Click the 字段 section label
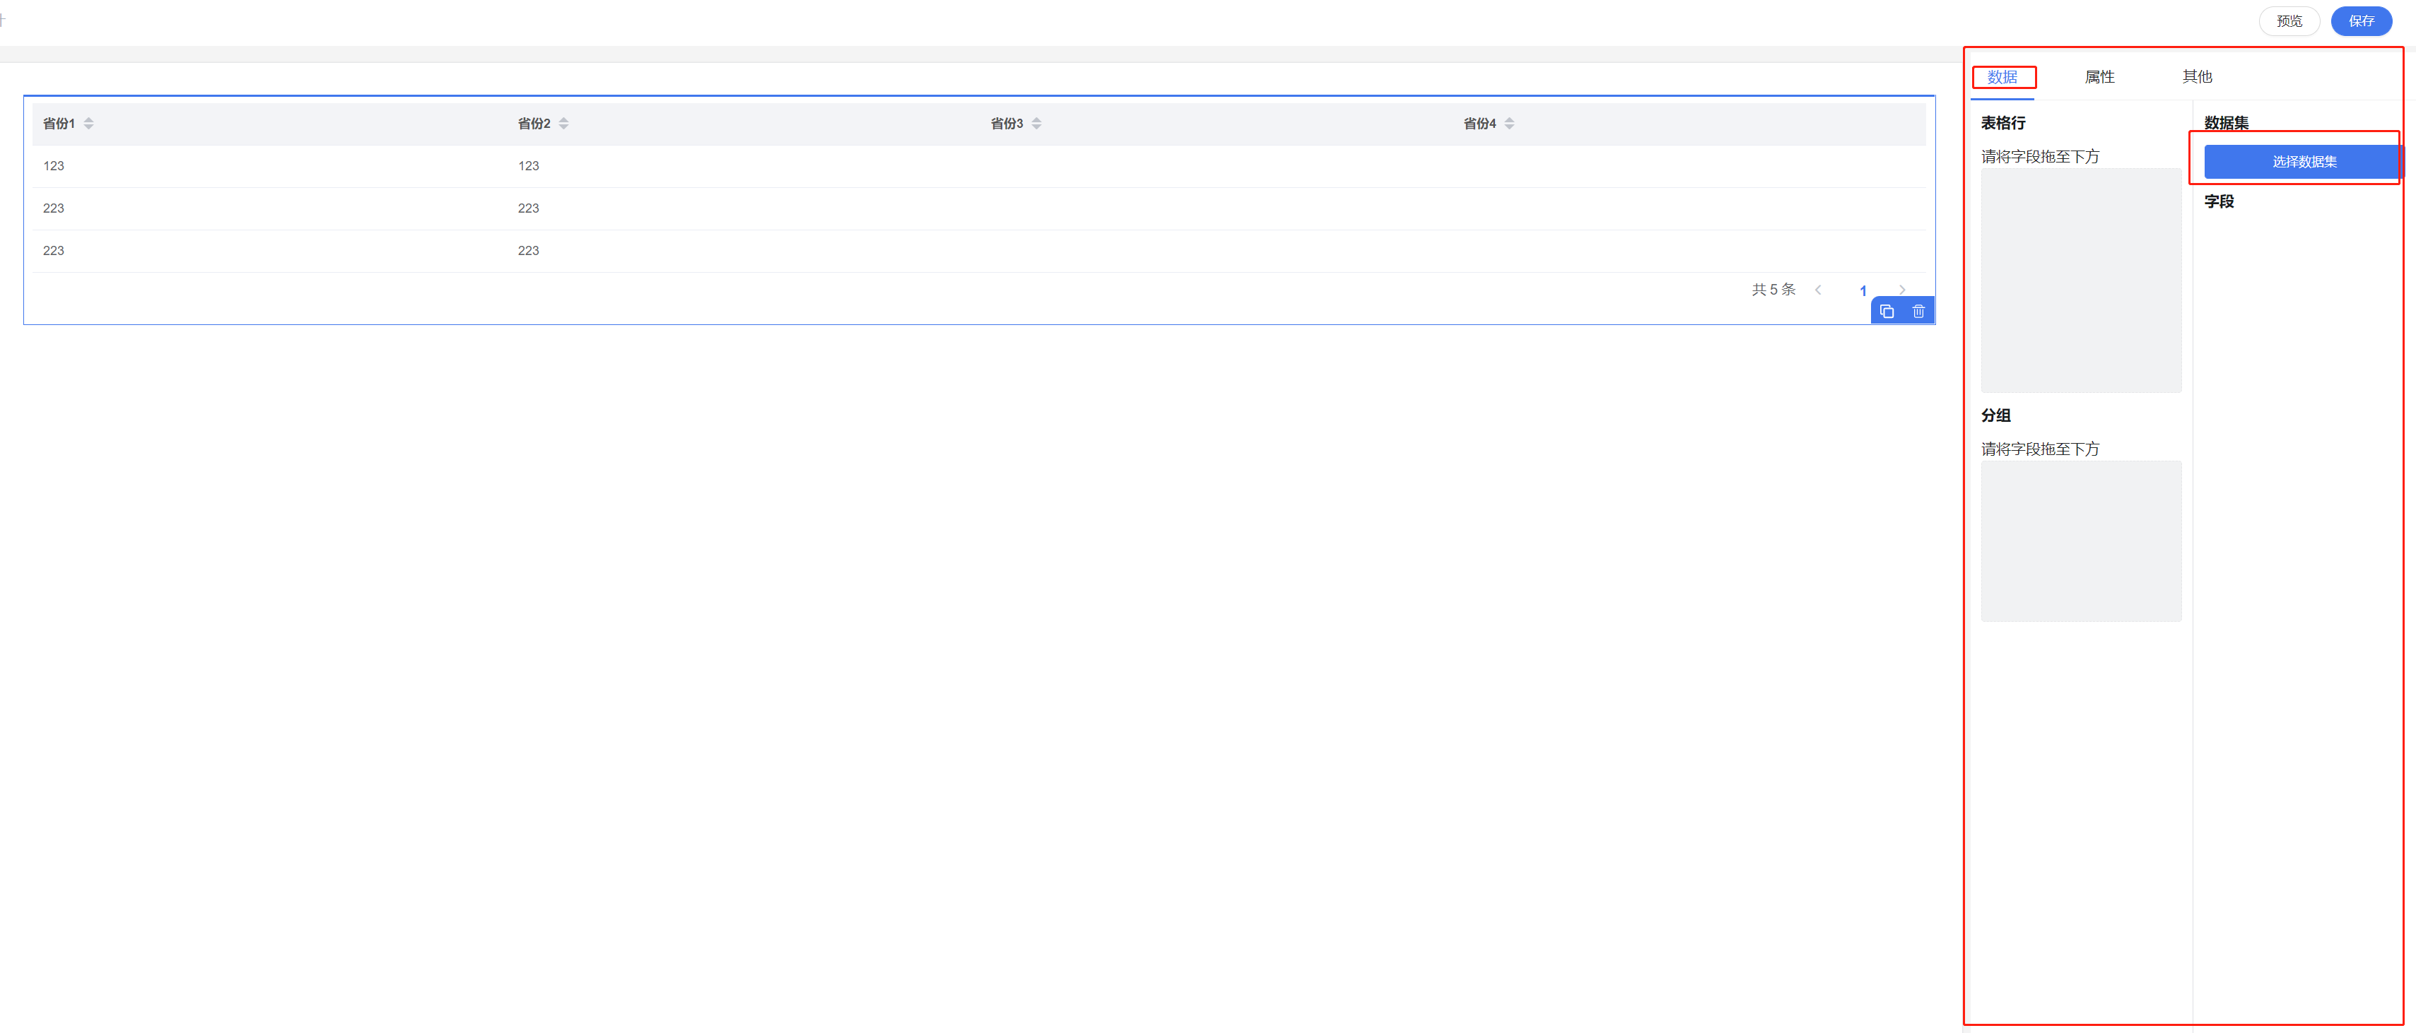 (2218, 201)
